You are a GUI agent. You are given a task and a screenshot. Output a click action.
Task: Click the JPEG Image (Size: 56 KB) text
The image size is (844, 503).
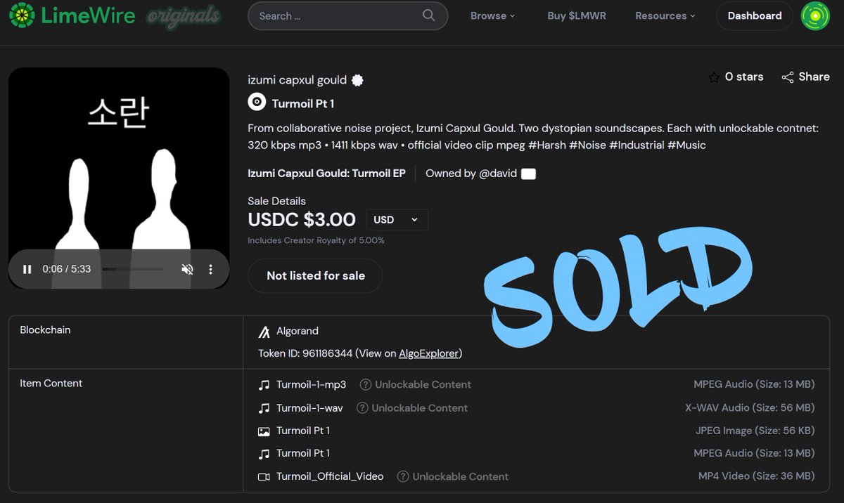pyautogui.click(x=755, y=431)
